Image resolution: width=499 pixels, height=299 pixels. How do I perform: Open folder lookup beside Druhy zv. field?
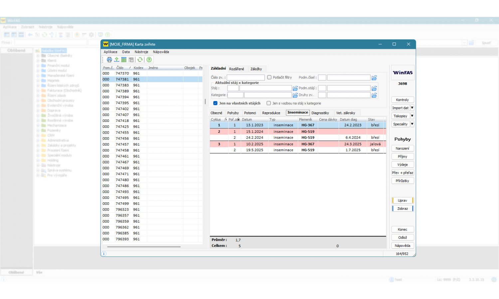[374, 95]
